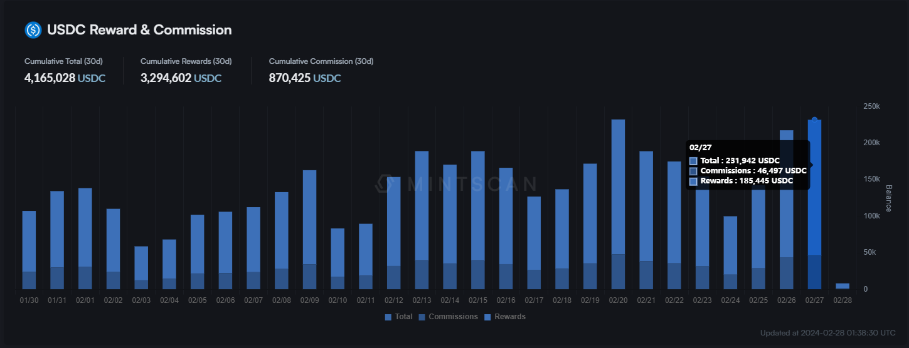Click Cumulative Total value 4,165,028 USDC
Image resolution: width=909 pixels, height=348 pixels.
[x=65, y=78]
